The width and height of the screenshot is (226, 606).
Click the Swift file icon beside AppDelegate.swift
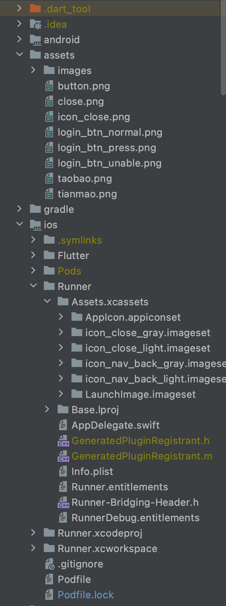62,425
